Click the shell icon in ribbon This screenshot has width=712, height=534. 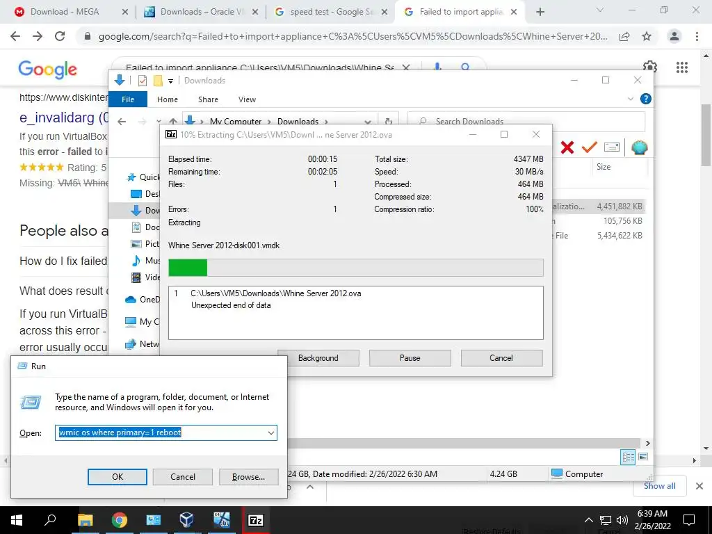pyautogui.click(x=640, y=147)
